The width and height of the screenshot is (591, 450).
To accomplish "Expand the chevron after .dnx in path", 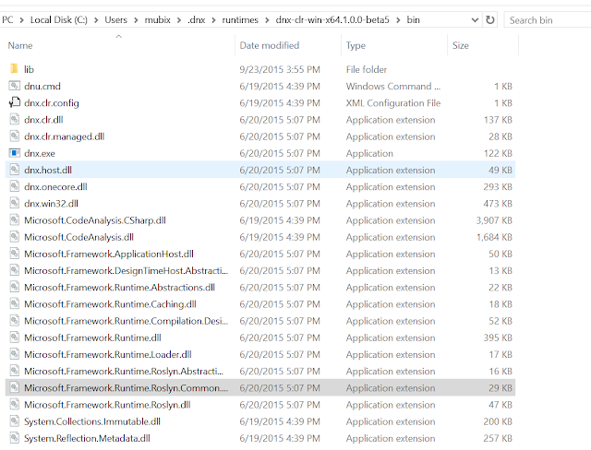I will click(x=213, y=20).
